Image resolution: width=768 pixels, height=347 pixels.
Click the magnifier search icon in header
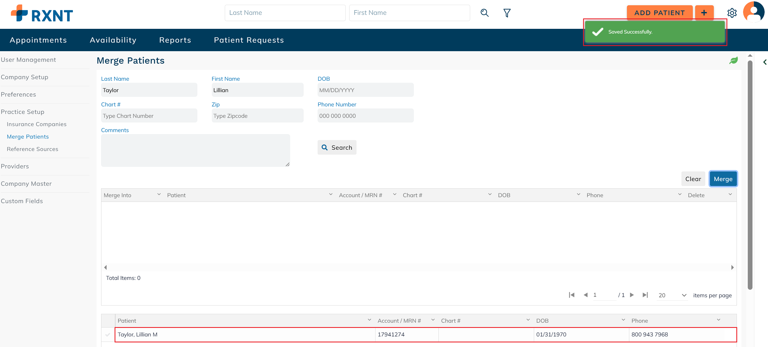tap(484, 13)
